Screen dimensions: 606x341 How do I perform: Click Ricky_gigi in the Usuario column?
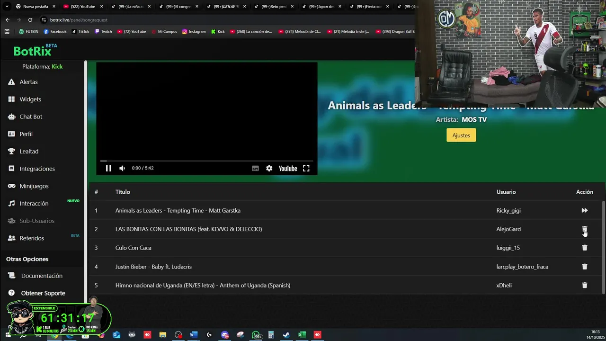508,210
